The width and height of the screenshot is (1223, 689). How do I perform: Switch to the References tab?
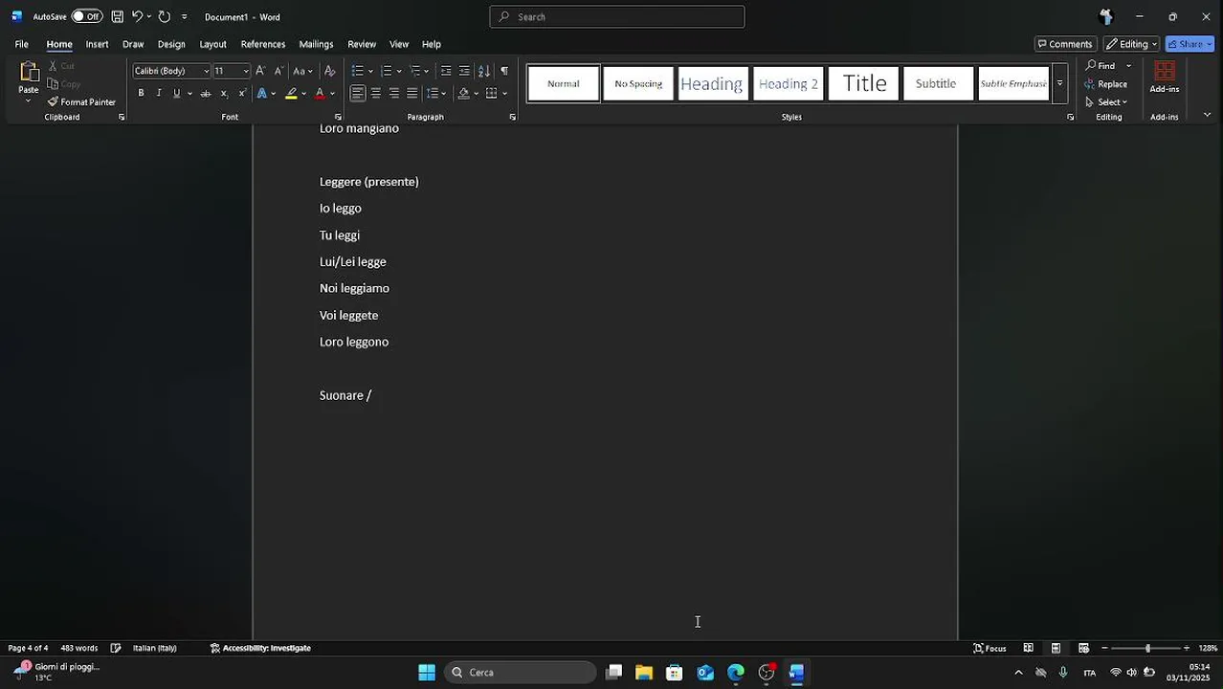click(263, 44)
